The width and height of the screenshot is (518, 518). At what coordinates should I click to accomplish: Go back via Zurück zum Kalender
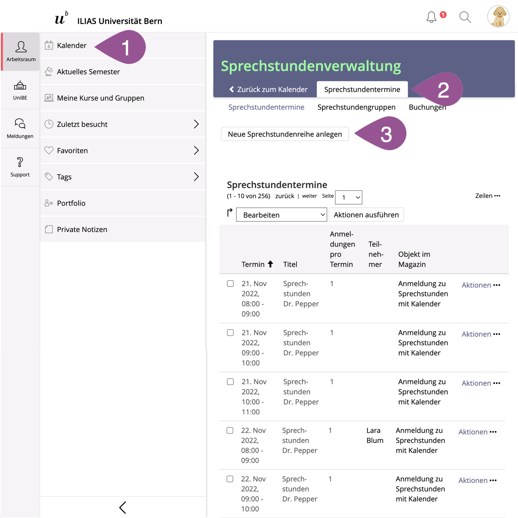point(269,89)
